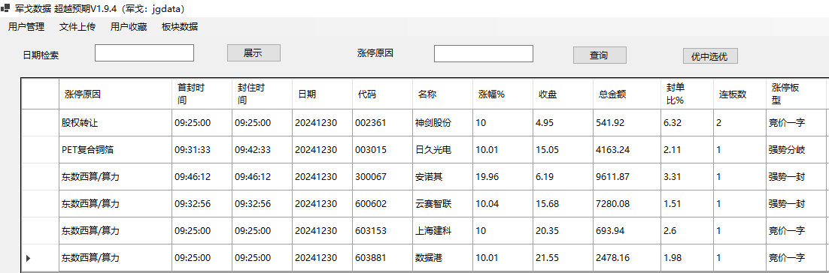Click the 09:42:33 seal time cell
This screenshot has width=829, height=273.
263,150
